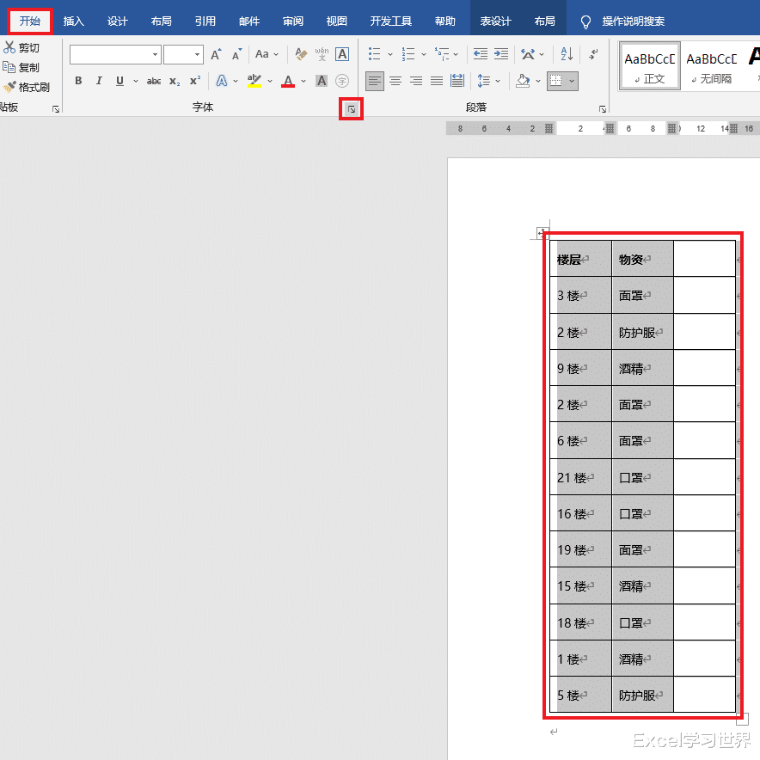Apply shading paint bucket

pos(523,81)
